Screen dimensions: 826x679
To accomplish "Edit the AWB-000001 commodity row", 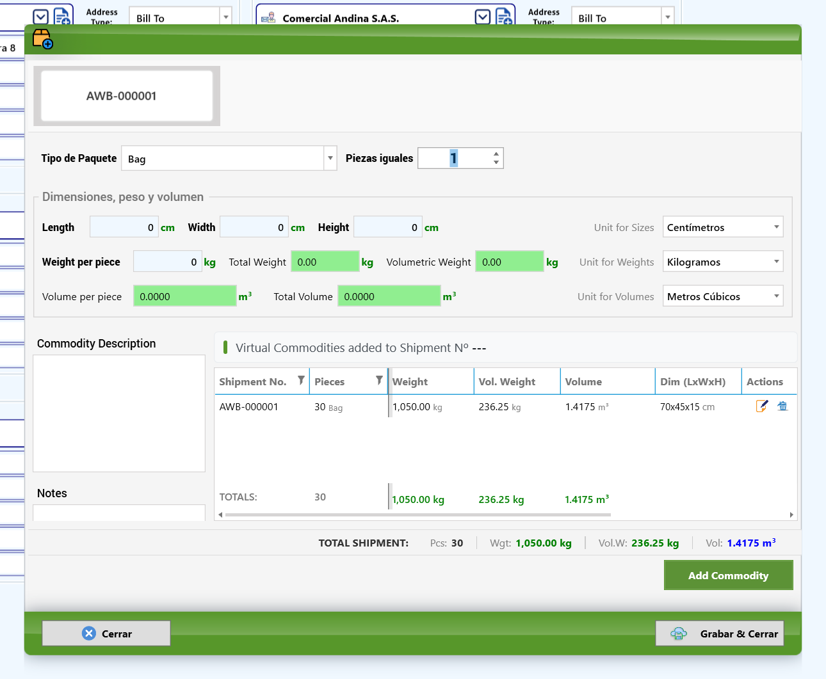I will [762, 406].
